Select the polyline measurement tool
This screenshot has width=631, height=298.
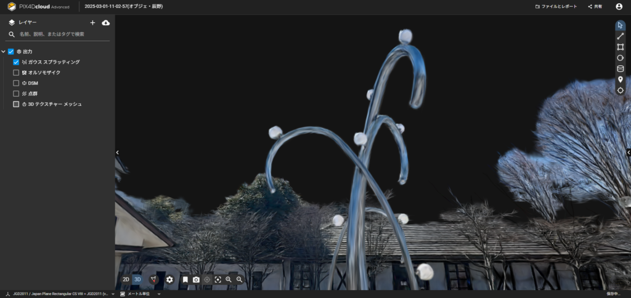pyautogui.click(x=620, y=36)
